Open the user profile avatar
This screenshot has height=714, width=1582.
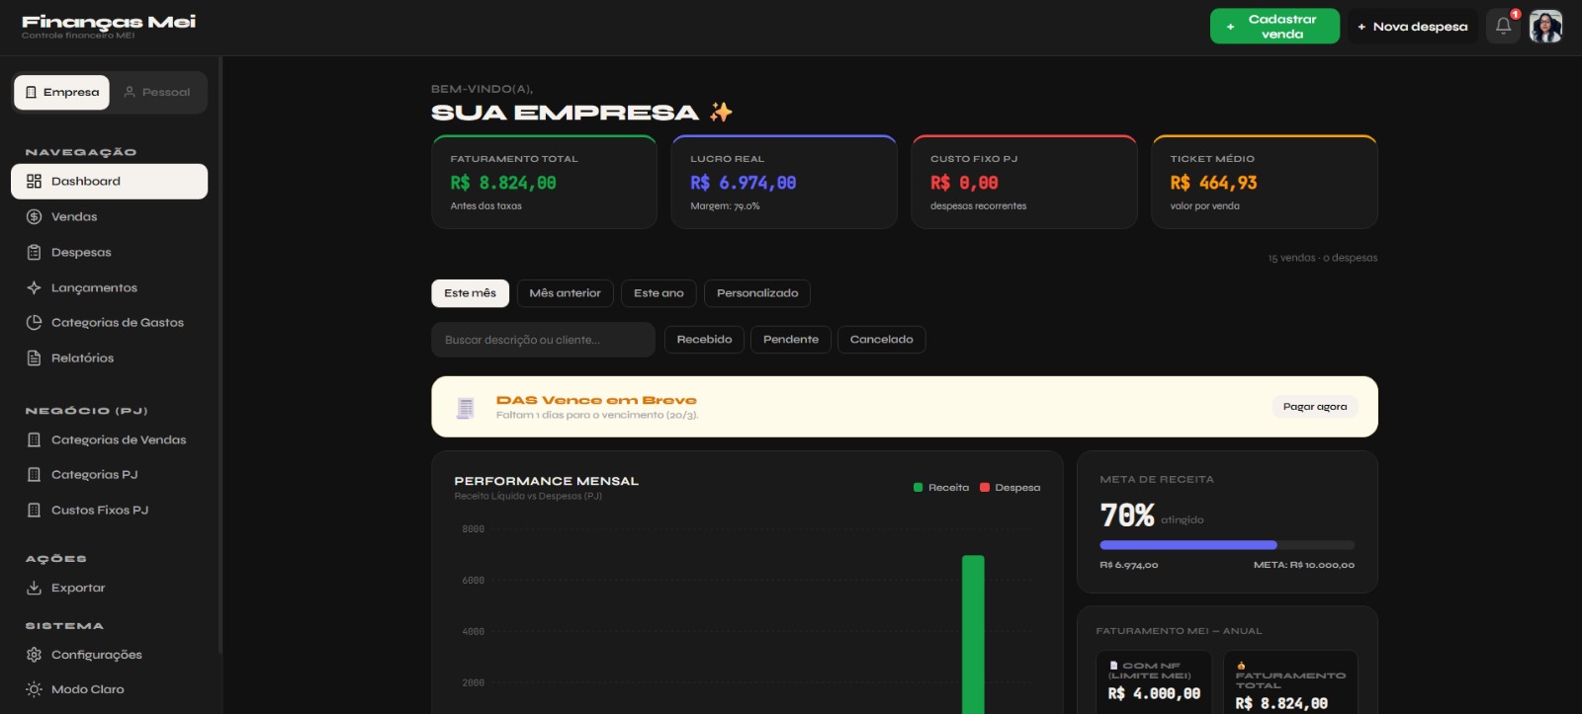pyautogui.click(x=1545, y=27)
